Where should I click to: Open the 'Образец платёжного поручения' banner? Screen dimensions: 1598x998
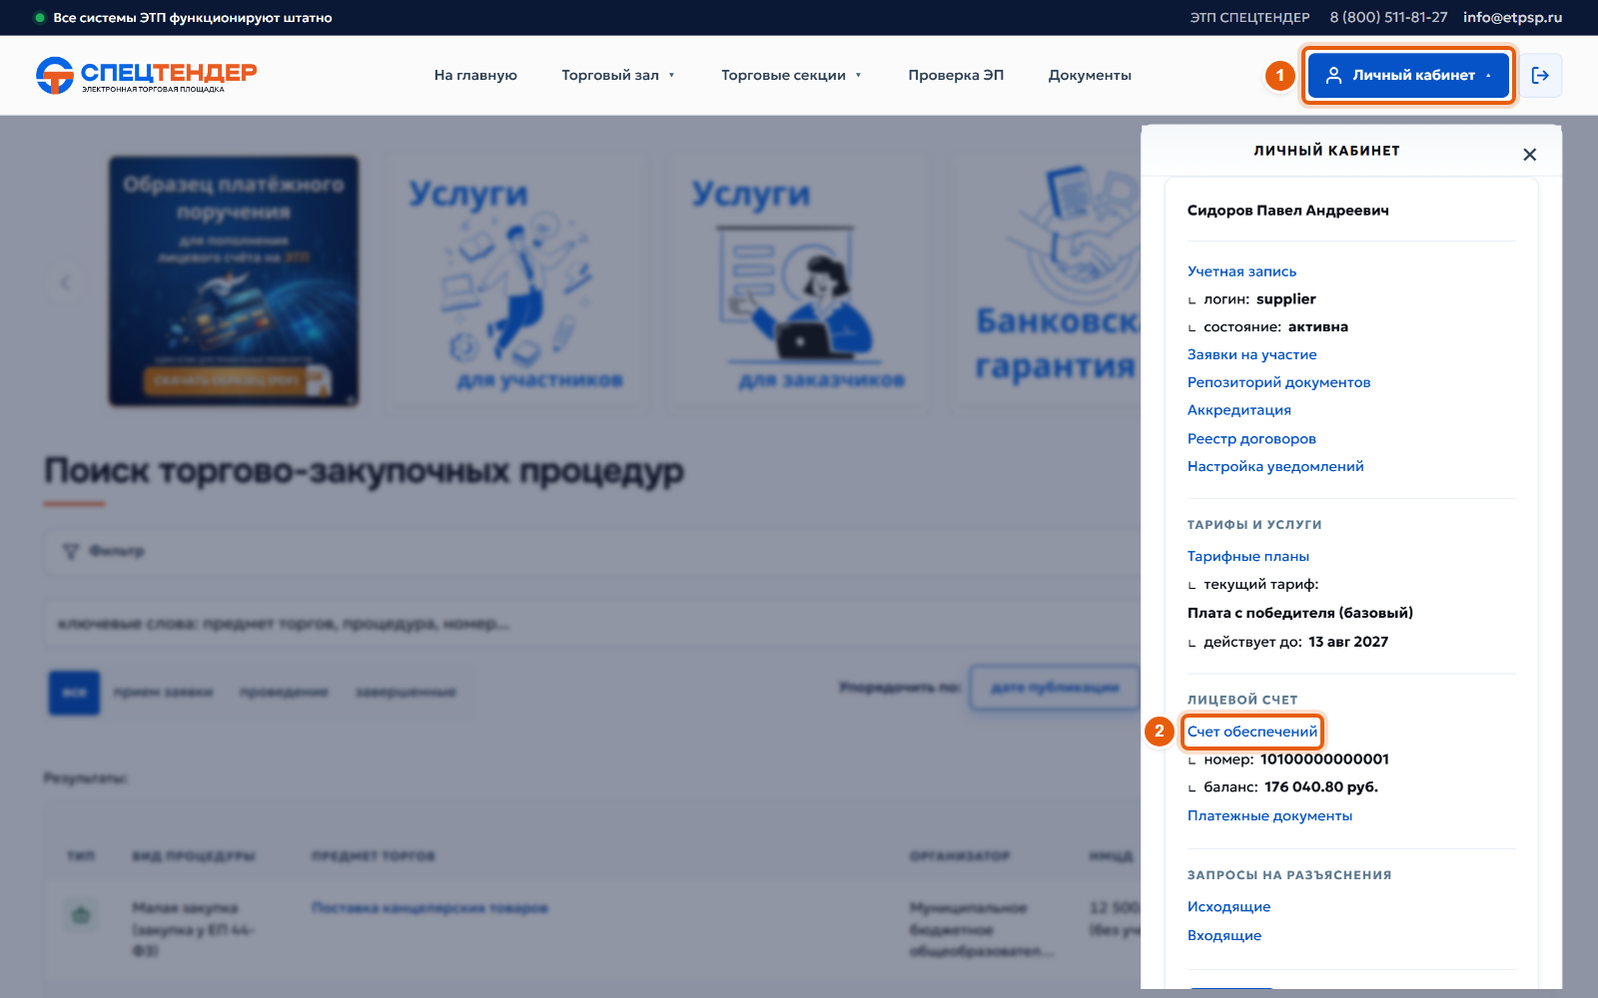(x=234, y=281)
